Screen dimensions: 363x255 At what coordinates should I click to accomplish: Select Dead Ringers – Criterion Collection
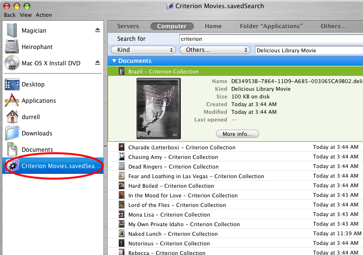coord(174,167)
